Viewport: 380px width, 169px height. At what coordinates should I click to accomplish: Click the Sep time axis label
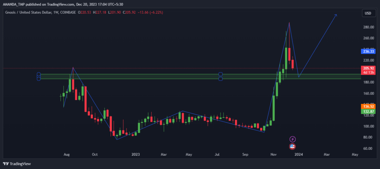[246, 154]
